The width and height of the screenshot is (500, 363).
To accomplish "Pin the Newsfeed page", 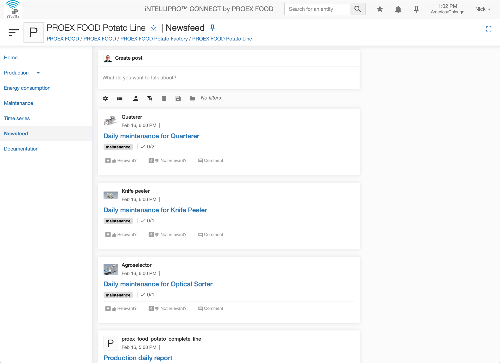I will click(x=213, y=28).
